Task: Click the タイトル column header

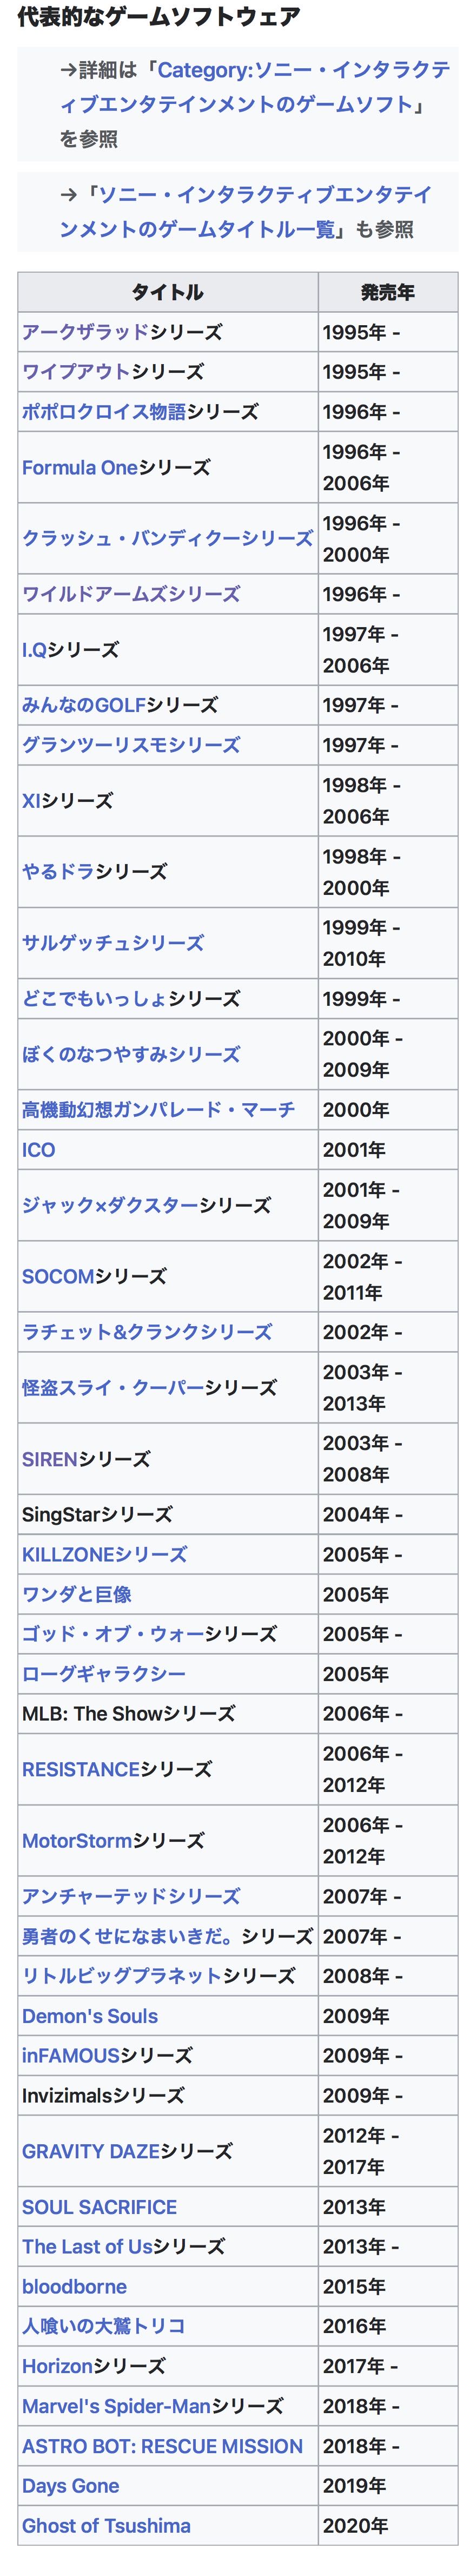Action: 167,292
